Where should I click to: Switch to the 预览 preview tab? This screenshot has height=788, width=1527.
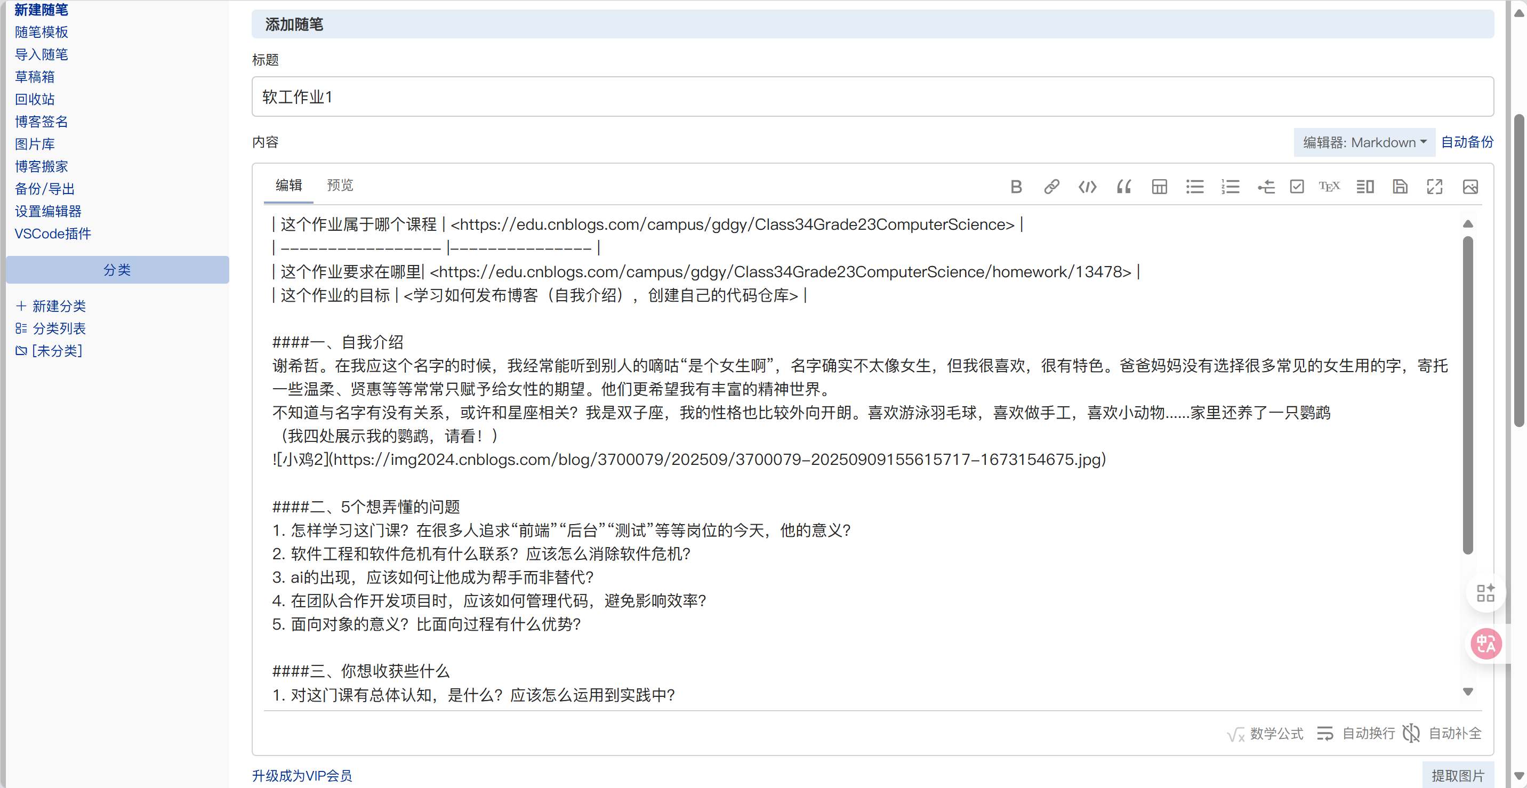(340, 186)
